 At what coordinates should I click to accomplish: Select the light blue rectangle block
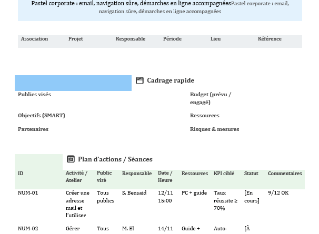point(73,83)
